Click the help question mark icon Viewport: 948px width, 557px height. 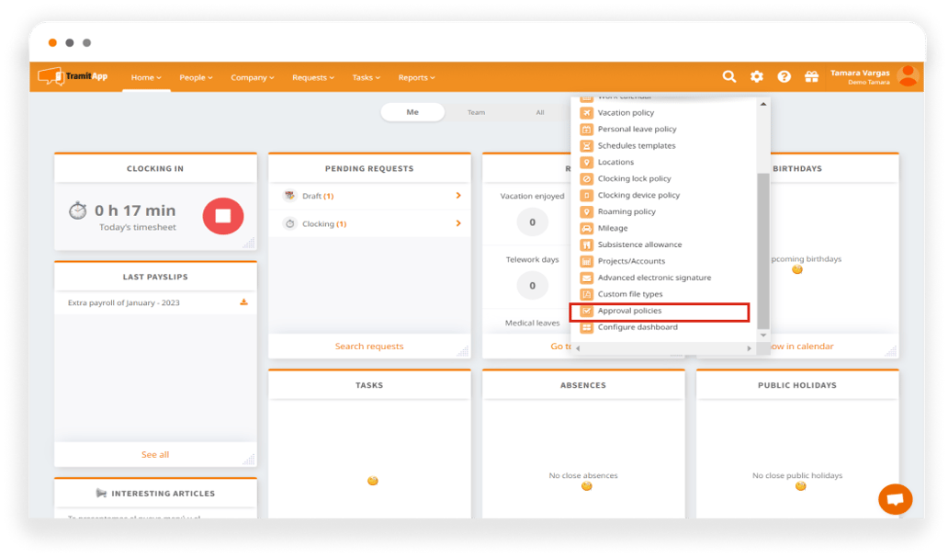(x=784, y=76)
